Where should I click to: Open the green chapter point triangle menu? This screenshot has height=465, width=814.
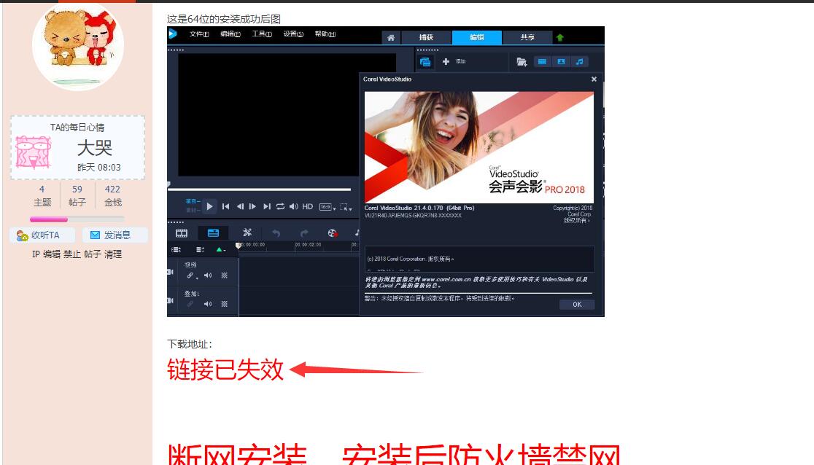coord(220,249)
